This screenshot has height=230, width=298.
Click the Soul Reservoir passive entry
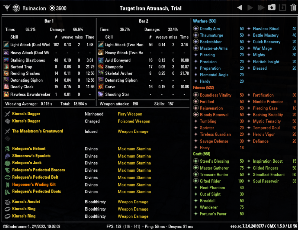tap(272, 181)
